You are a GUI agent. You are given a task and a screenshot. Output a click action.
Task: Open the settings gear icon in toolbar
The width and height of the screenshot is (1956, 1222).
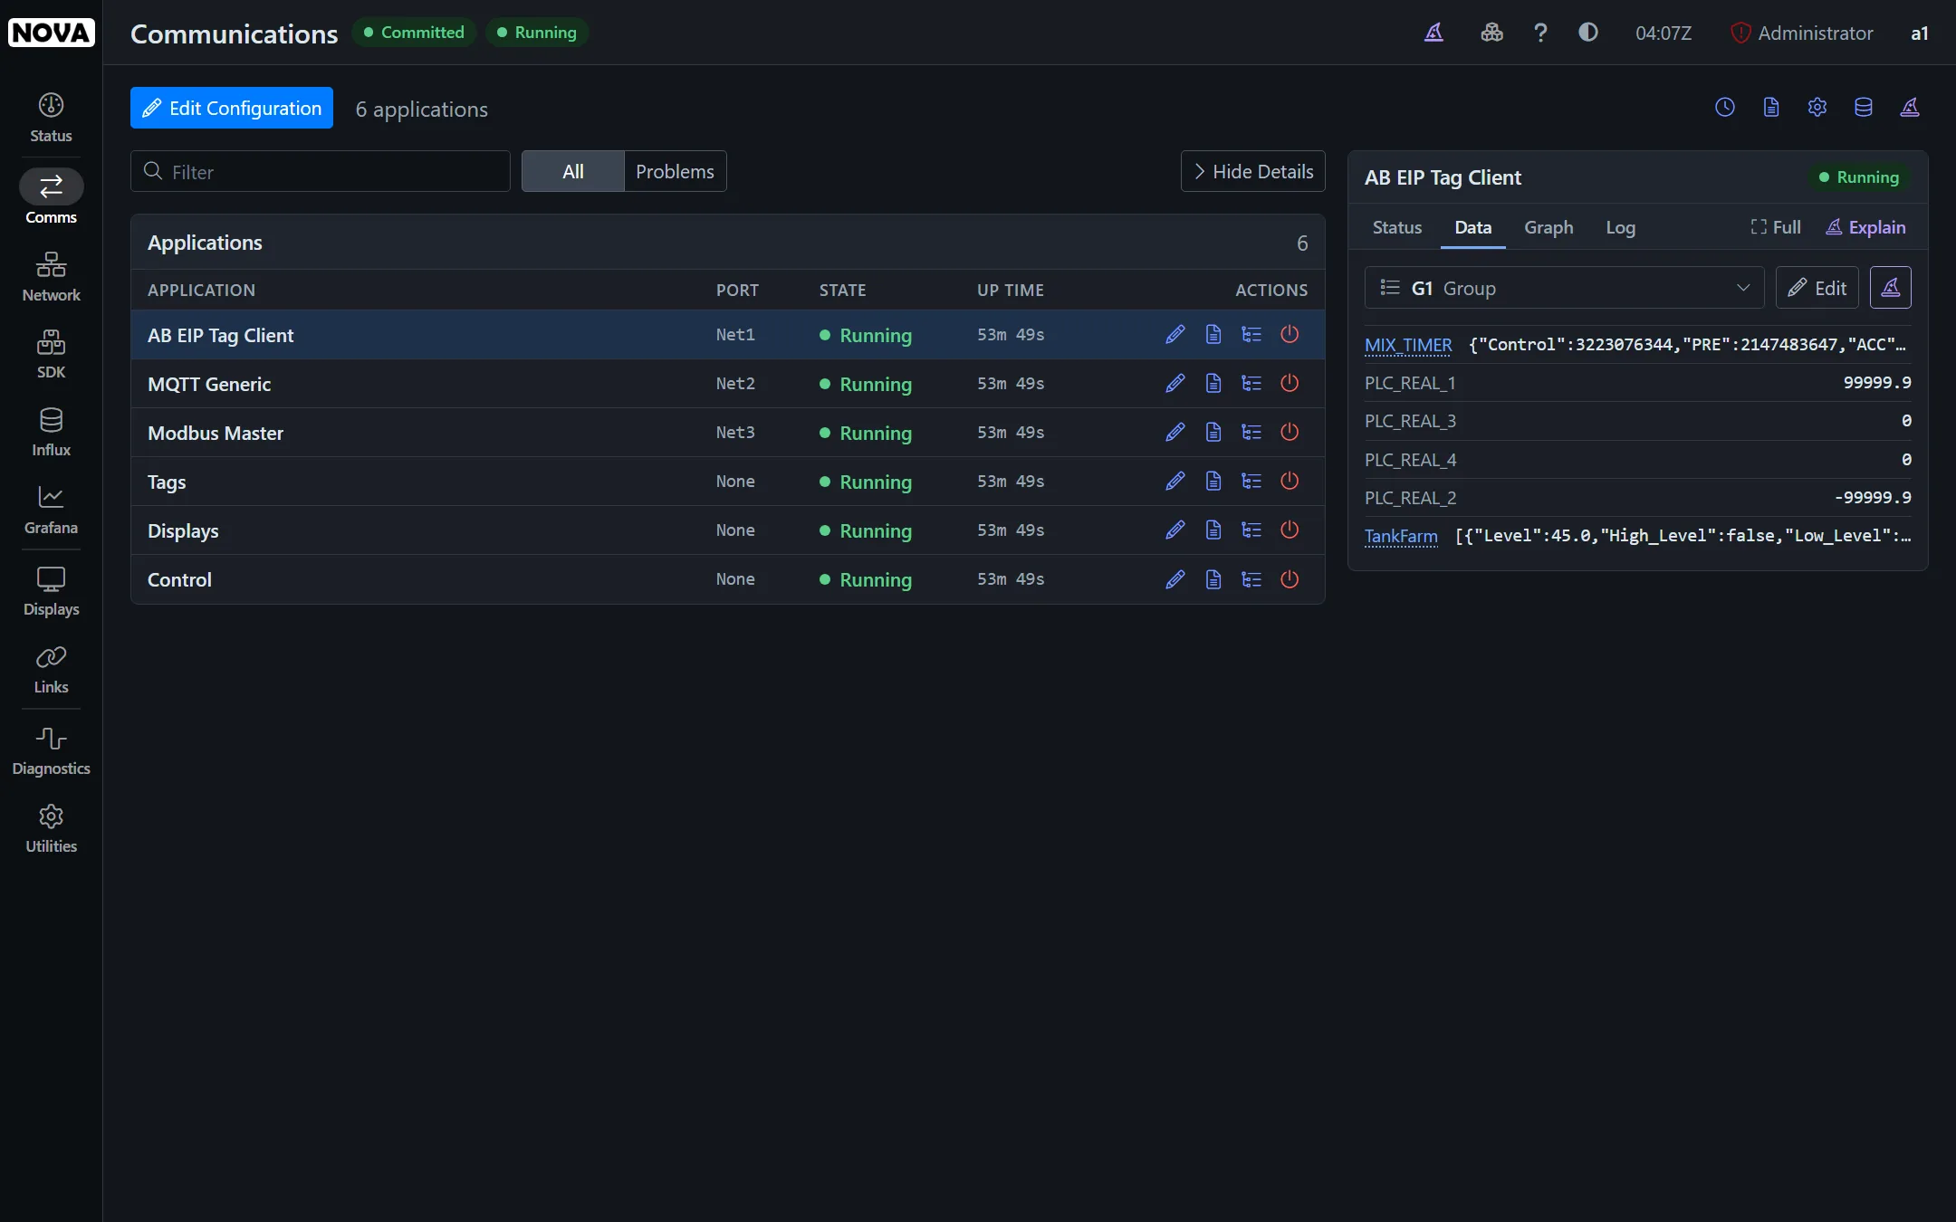click(1817, 107)
